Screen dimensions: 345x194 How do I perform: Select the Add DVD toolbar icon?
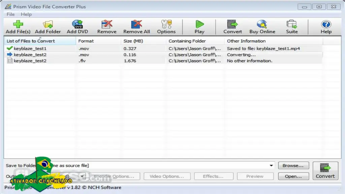77,27
